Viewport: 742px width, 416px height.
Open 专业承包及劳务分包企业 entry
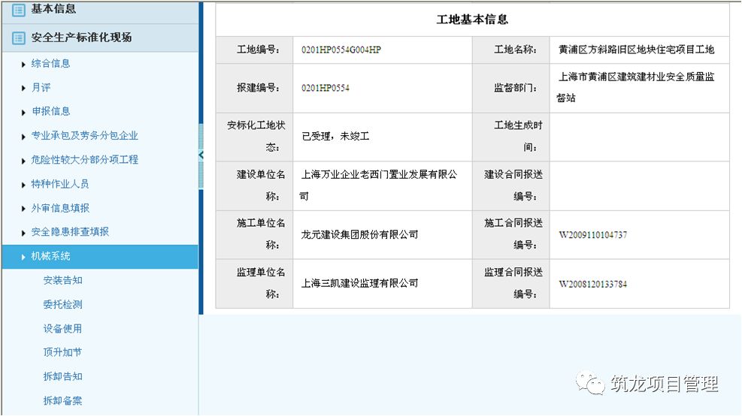85,136
